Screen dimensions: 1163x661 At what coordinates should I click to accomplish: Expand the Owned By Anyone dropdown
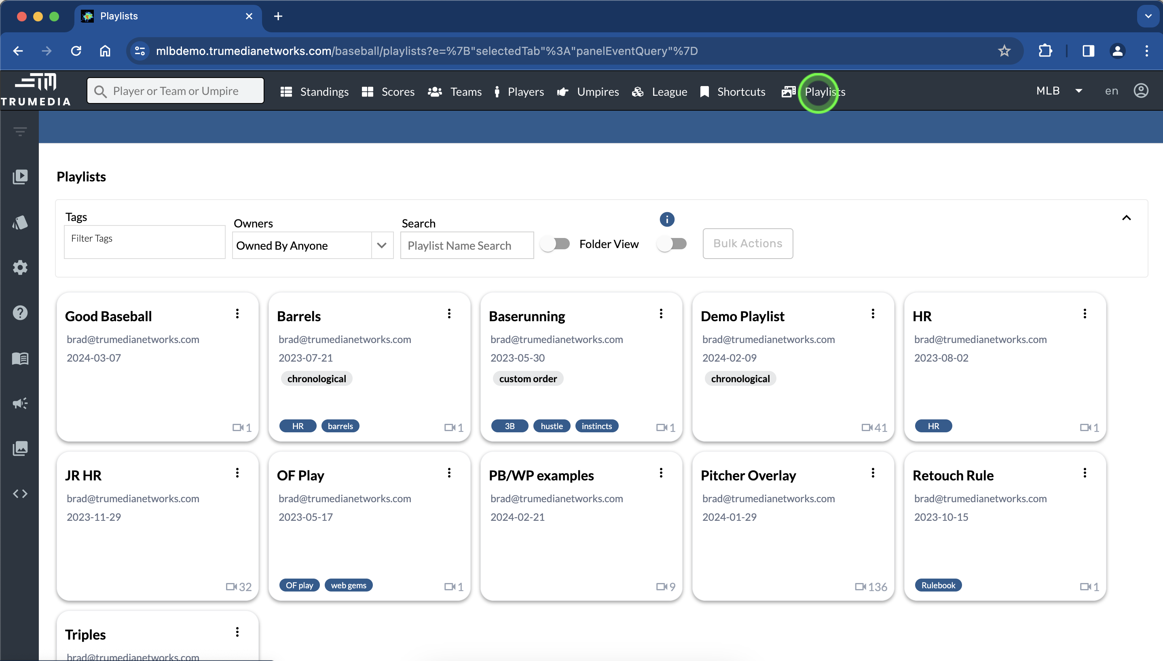point(382,246)
